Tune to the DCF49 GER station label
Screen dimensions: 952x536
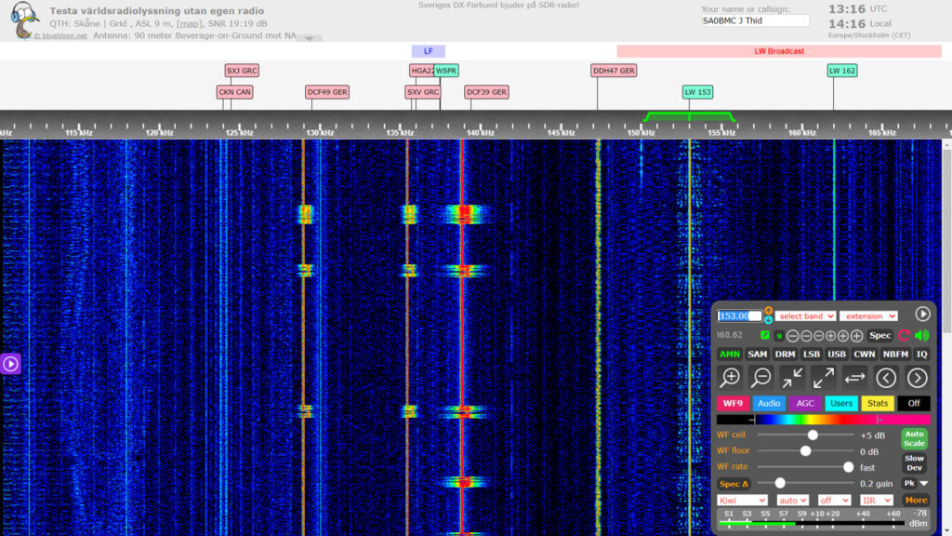(x=327, y=92)
